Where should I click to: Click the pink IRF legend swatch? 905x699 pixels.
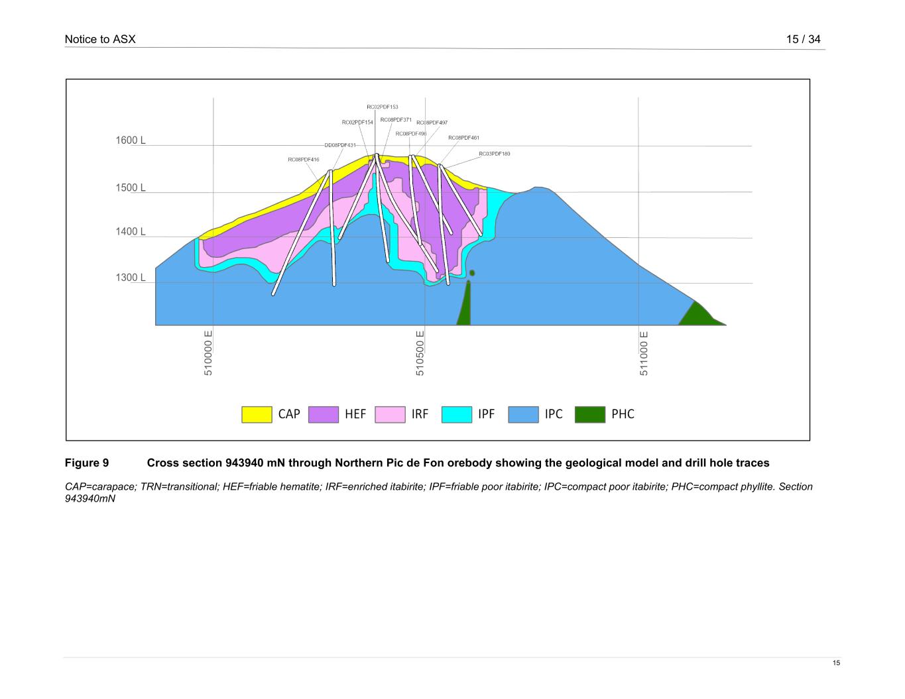390,414
